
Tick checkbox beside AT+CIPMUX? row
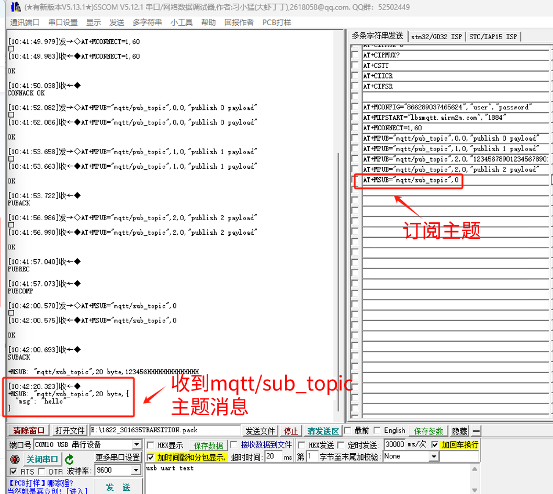[355, 55]
